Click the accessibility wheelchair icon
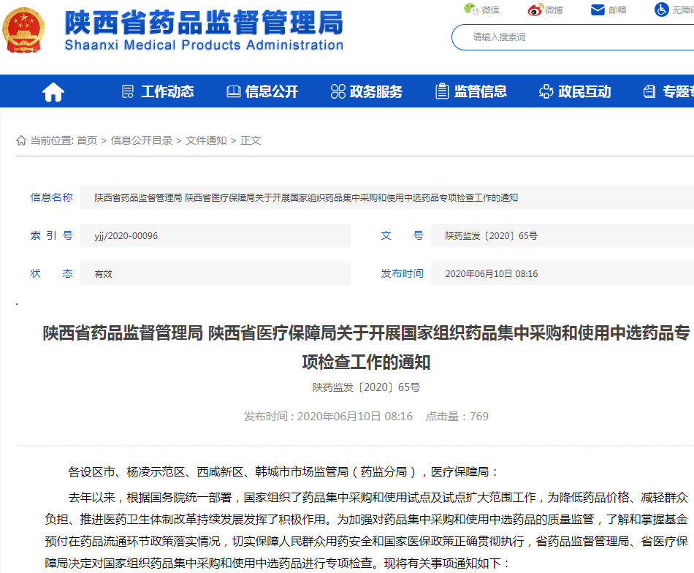This screenshot has width=694, height=573. click(662, 10)
